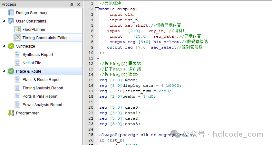
Task: Click the Process panel title
Action: (9, 5)
